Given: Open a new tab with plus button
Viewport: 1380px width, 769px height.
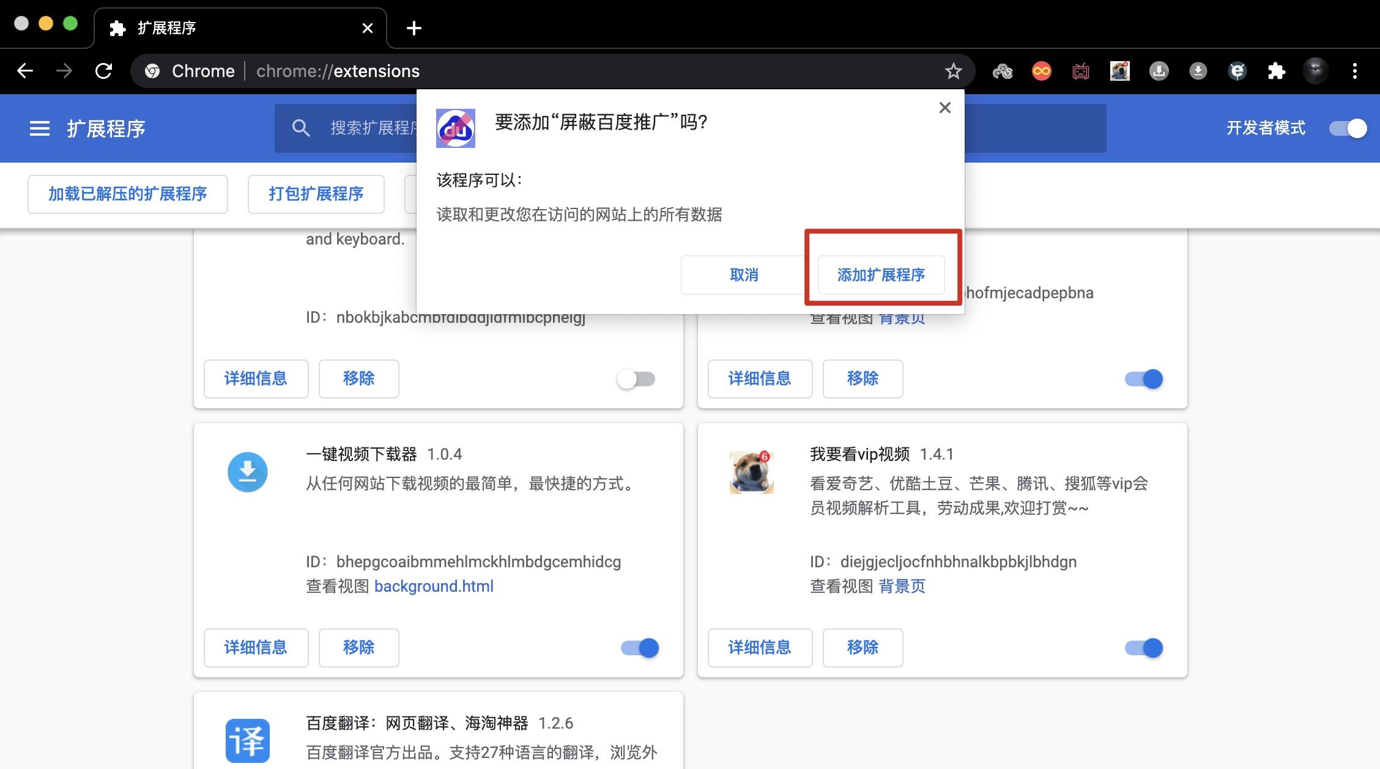Looking at the screenshot, I should 414,28.
